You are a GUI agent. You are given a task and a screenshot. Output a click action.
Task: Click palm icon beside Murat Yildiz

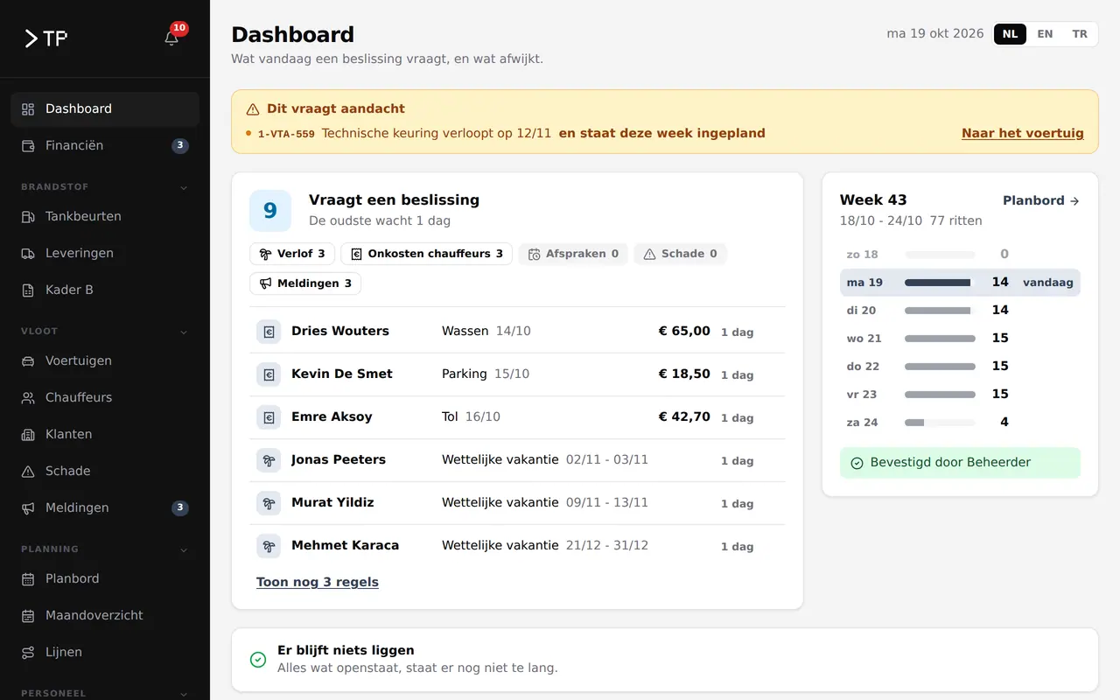click(x=269, y=503)
